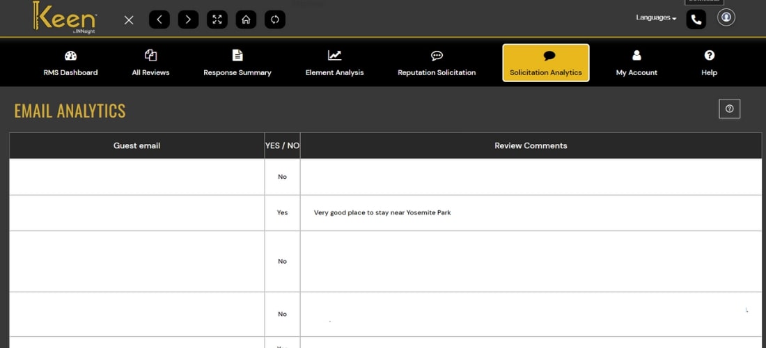Go to Reputation Solicitation tab
This screenshot has height=348, width=766.
pos(437,63)
